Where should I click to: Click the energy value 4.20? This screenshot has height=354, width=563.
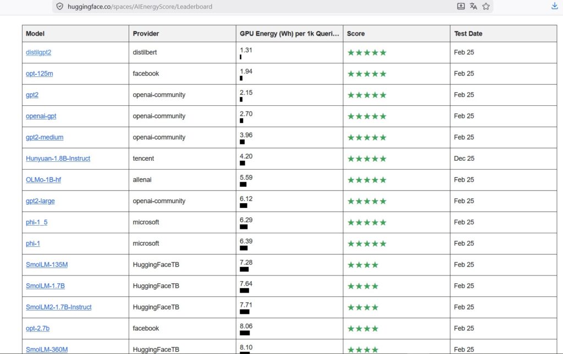[x=246, y=156]
